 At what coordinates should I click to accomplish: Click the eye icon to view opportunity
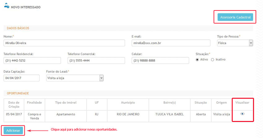pos(242,114)
